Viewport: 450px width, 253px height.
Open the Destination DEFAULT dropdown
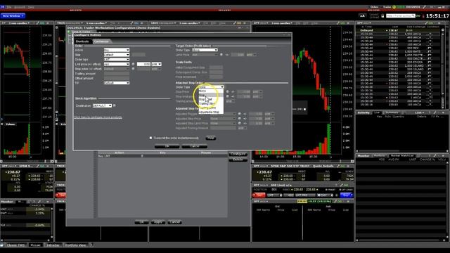pos(102,105)
